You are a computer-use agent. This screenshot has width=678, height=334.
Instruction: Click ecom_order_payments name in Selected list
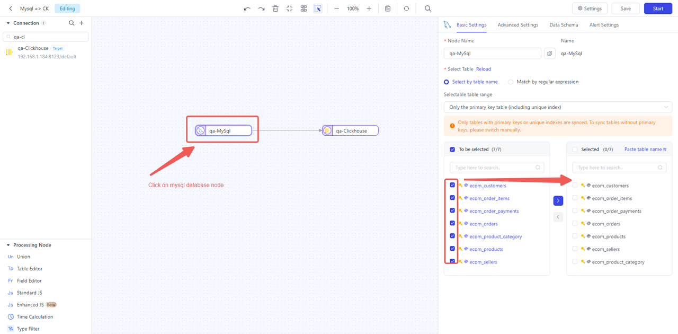click(x=617, y=211)
